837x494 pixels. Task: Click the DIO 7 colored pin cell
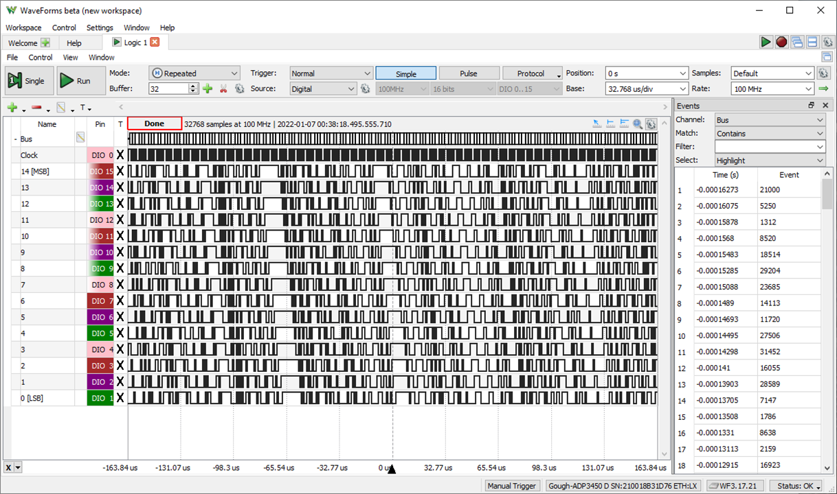click(100, 301)
